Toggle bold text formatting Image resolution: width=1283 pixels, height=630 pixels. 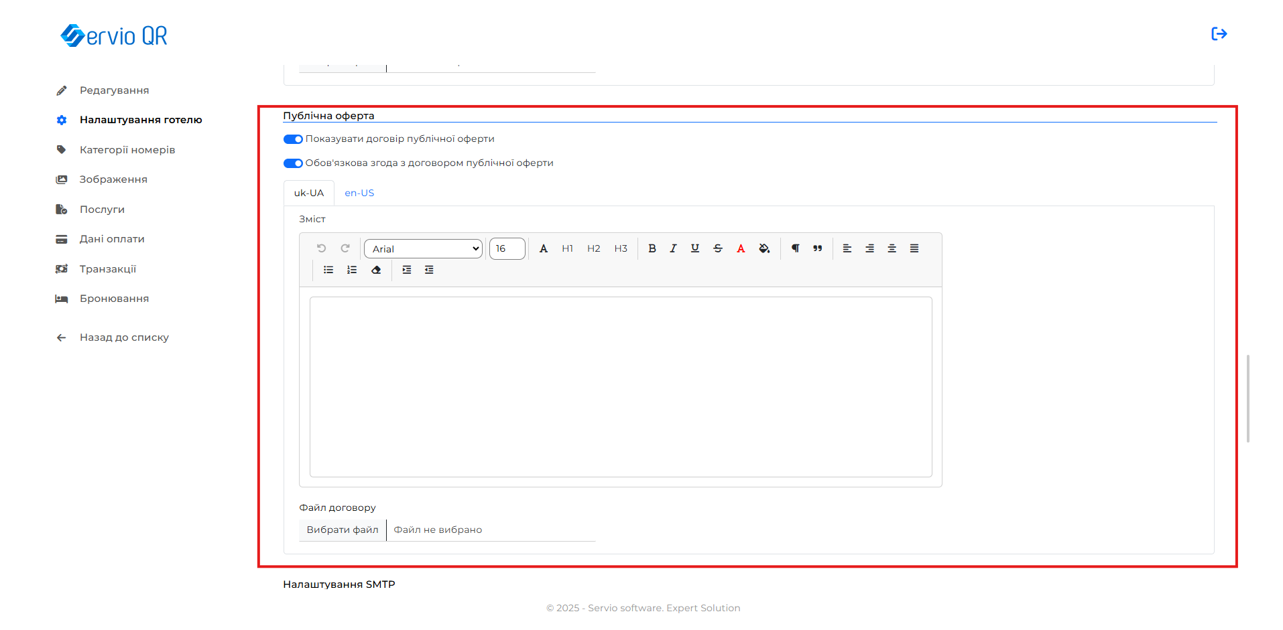click(652, 248)
